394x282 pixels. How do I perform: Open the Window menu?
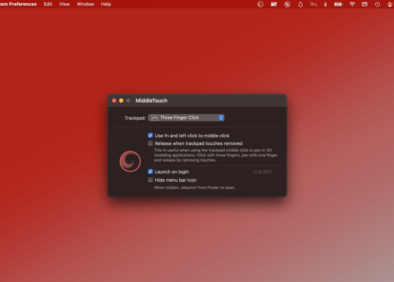[x=85, y=4]
